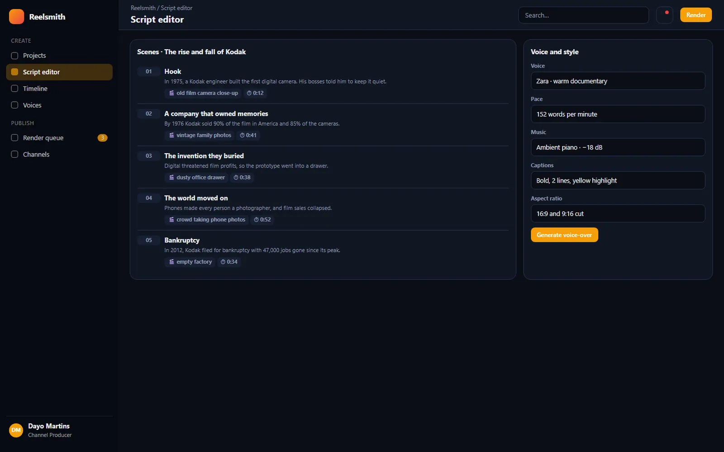The height and width of the screenshot is (452, 724).
Task: Open Render queue from the sidebar
Action: click(x=59, y=138)
